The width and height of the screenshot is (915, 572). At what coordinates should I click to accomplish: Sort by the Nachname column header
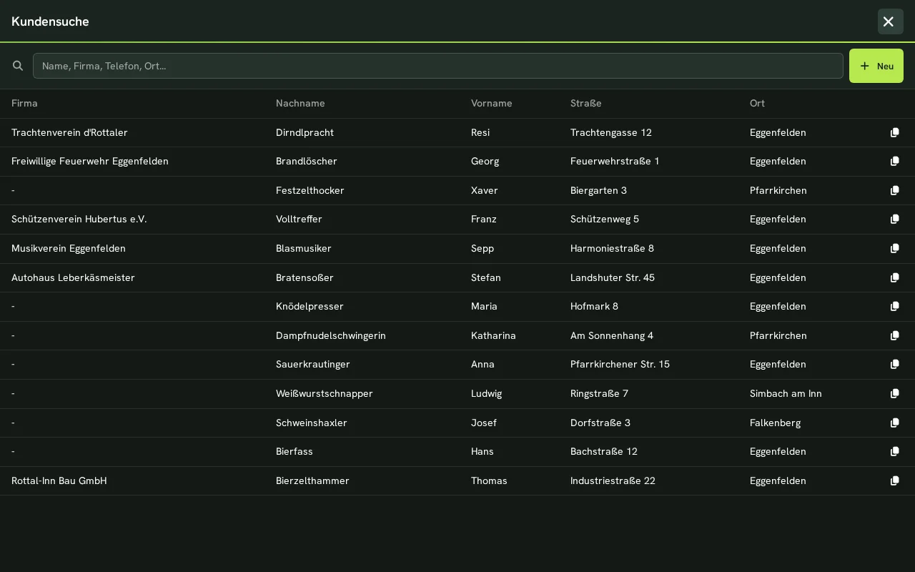click(300, 103)
